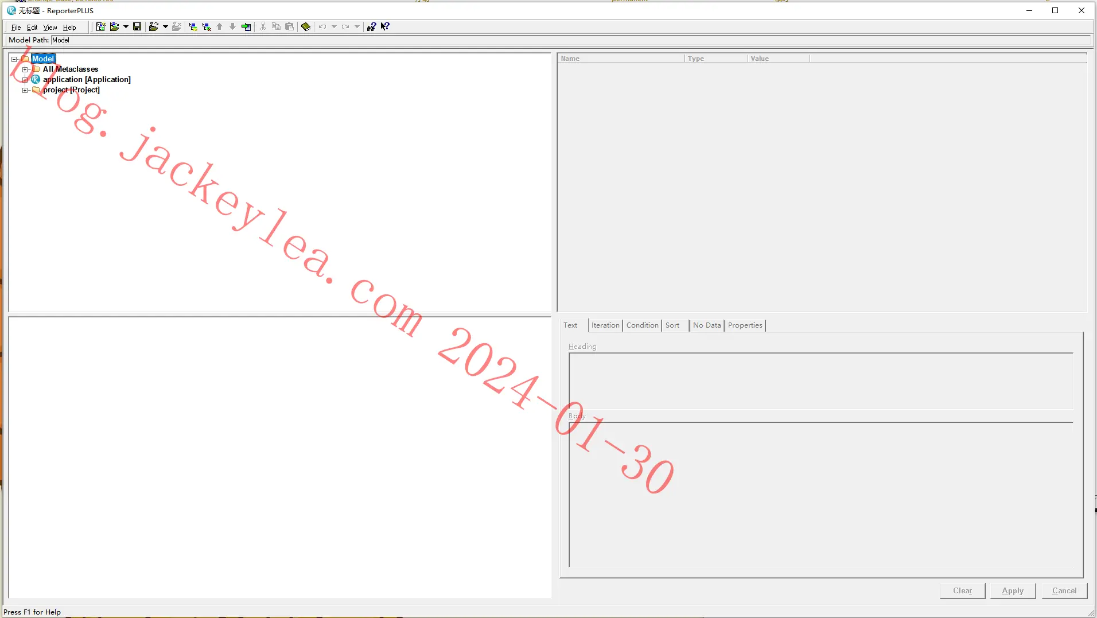Click the Apply button
The height and width of the screenshot is (618, 1097).
[x=1013, y=591]
